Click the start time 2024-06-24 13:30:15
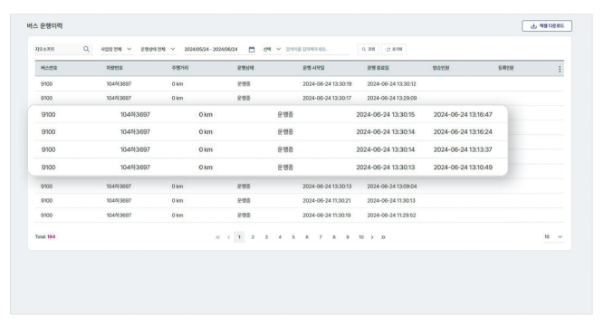The image size is (604, 326). [x=385, y=114]
